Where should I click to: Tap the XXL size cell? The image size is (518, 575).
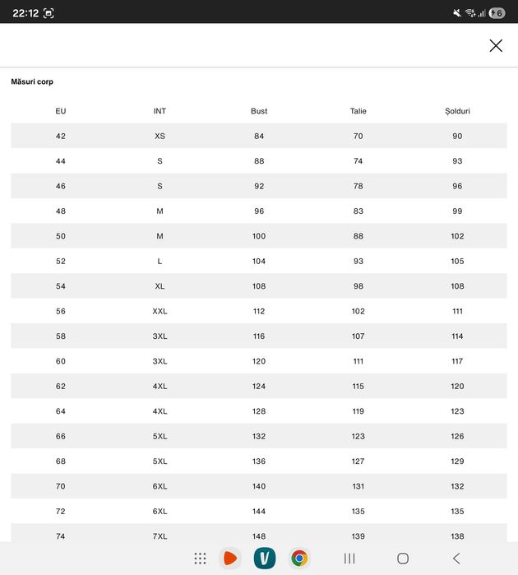[160, 311]
